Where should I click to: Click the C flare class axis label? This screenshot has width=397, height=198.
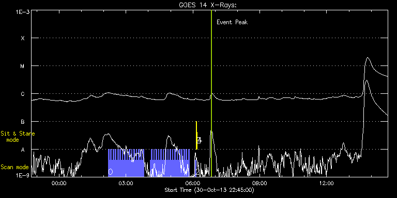coord(23,94)
